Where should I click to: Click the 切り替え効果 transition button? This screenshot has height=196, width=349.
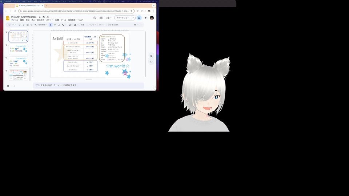113,25
